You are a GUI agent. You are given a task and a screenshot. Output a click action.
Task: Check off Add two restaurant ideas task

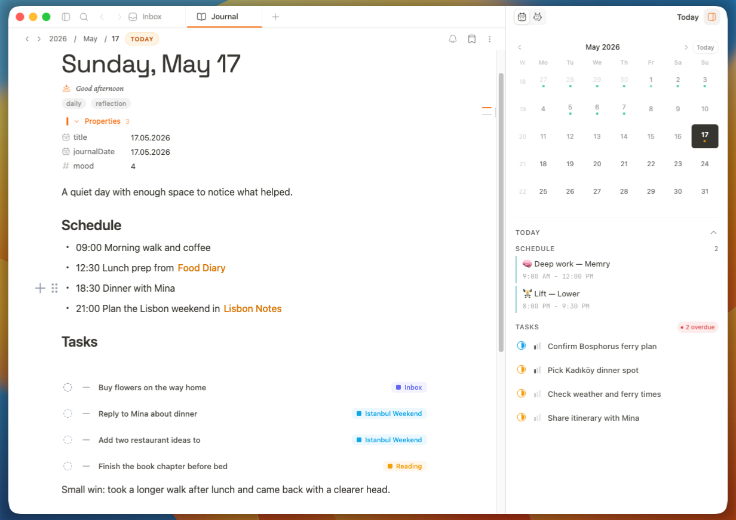point(68,440)
